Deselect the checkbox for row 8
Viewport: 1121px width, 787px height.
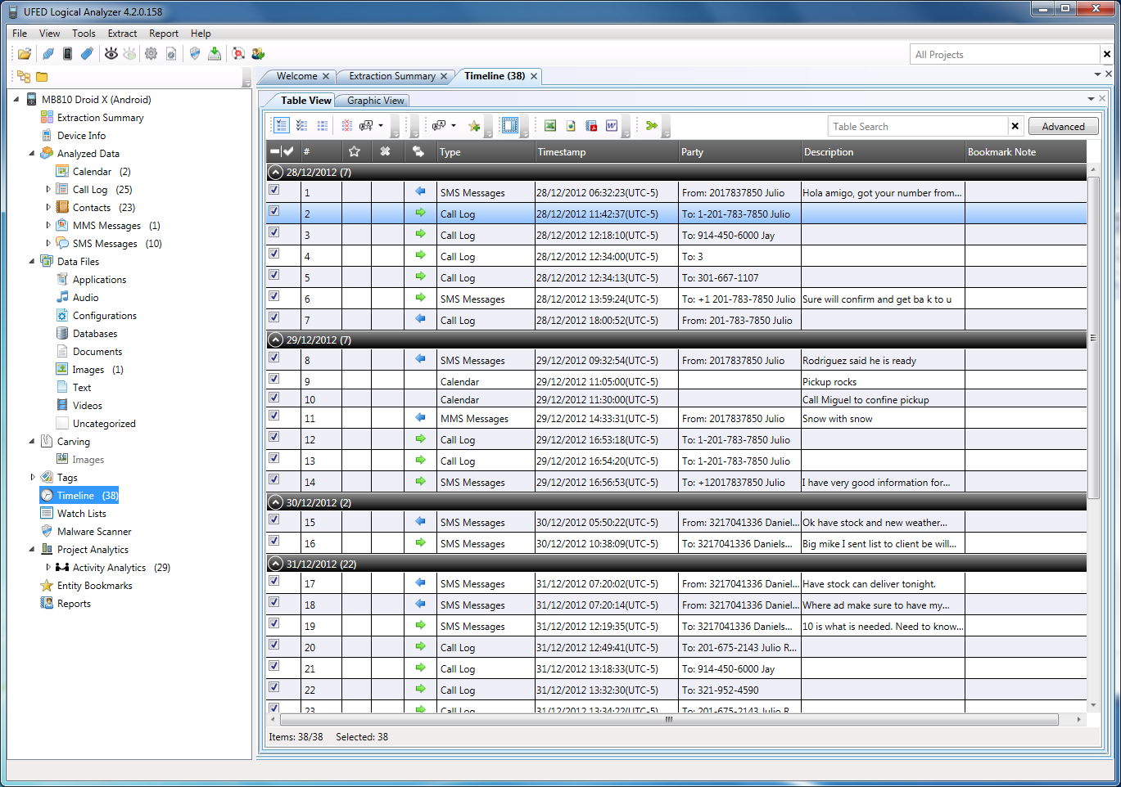click(x=274, y=358)
